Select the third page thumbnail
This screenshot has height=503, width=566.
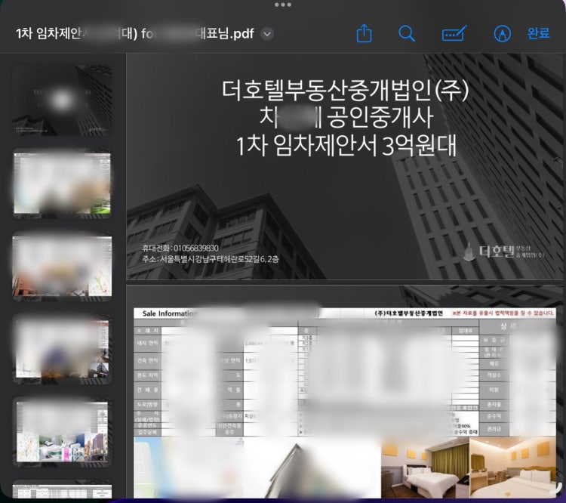tap(62, 267)
